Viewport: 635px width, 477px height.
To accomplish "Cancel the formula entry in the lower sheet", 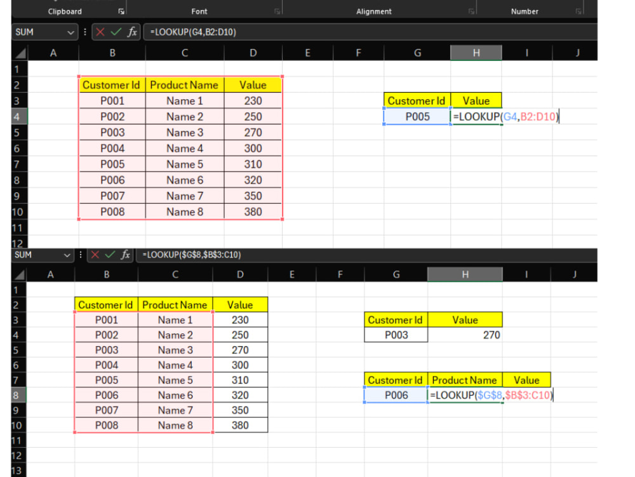I will coord(95,255).
